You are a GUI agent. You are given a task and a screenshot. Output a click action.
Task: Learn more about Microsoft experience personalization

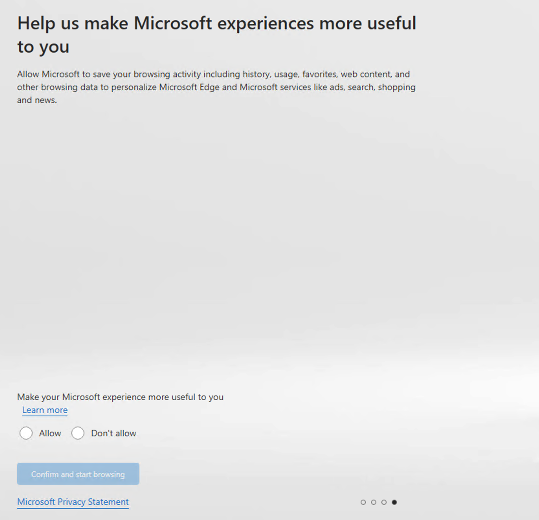45,410
